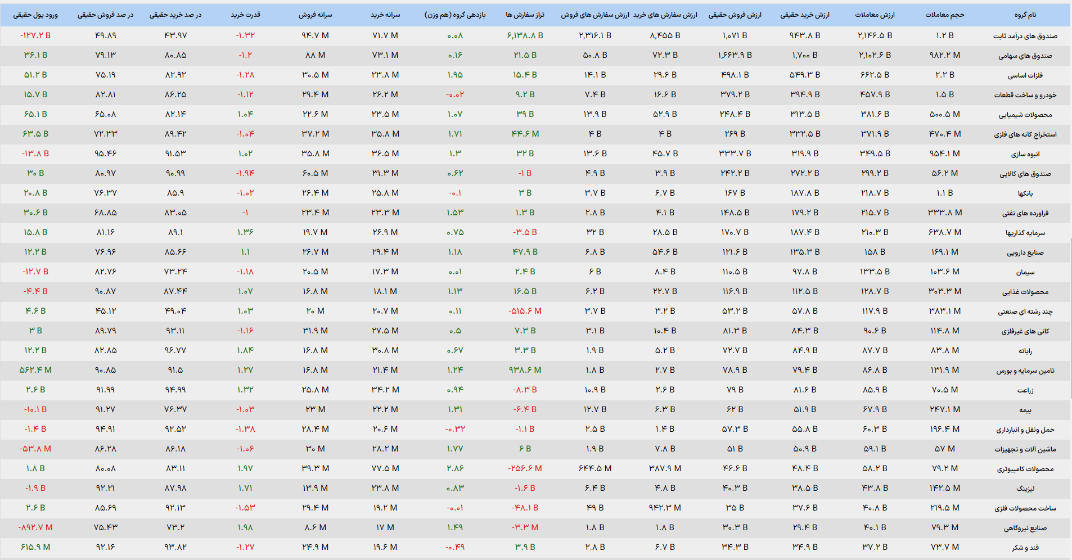Select the انبوه سازی group name
The height and width of the screenshot is (560, 1072).
1025,154
